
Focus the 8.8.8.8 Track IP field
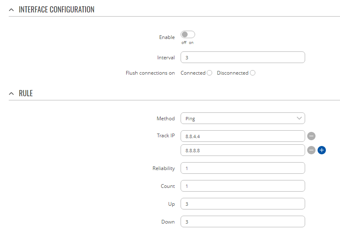[243, 150]
